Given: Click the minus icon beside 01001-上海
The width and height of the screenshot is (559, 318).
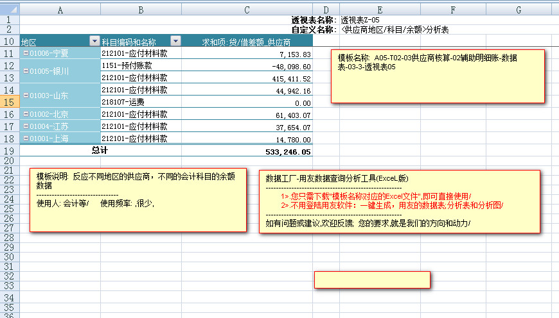Looking at the screenshot, I should click(26, 138).
